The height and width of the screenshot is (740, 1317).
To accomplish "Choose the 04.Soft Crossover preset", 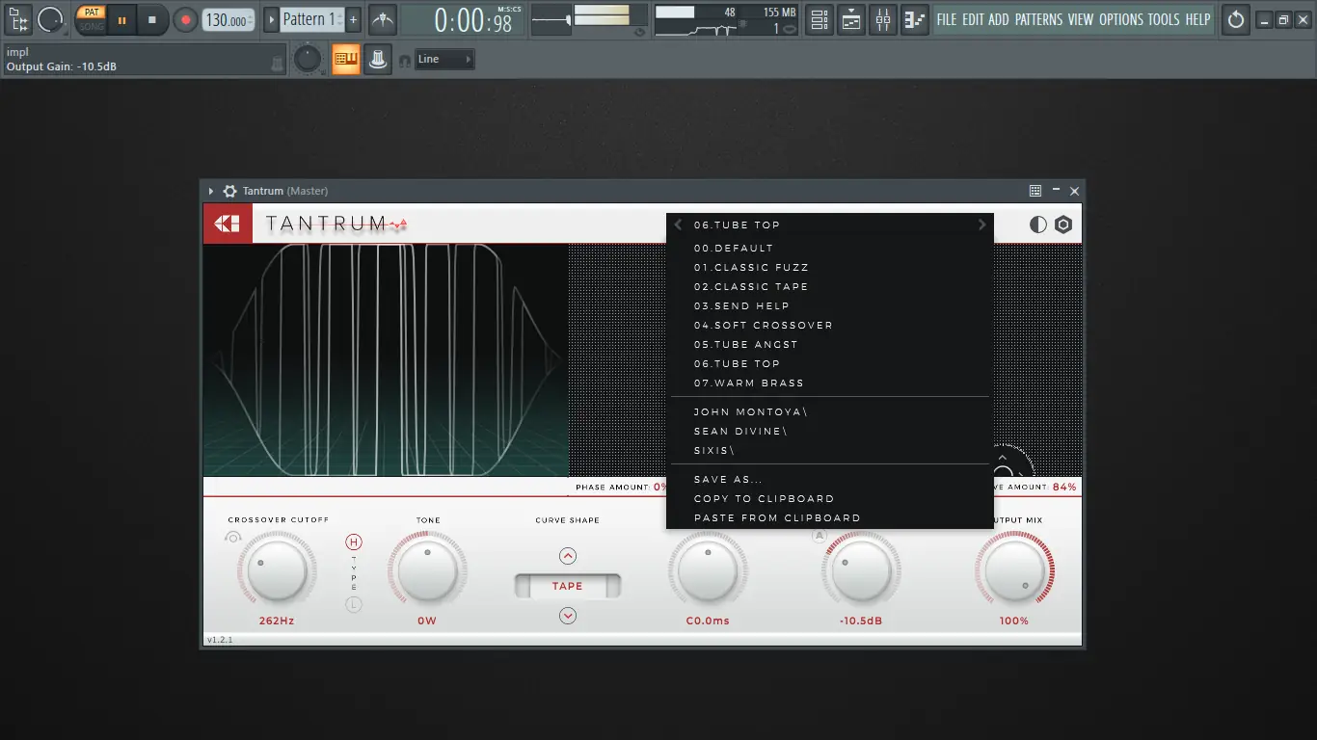I will (763, 326).
